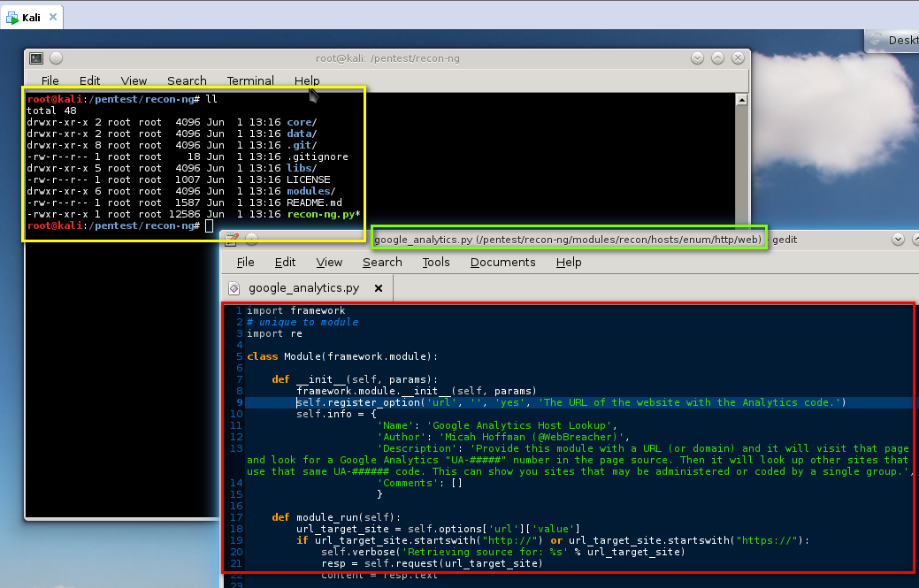Click the 'Google Analytics Host Lookup' string
Viewport: 919px width, 588px height.
click(518, 426)
